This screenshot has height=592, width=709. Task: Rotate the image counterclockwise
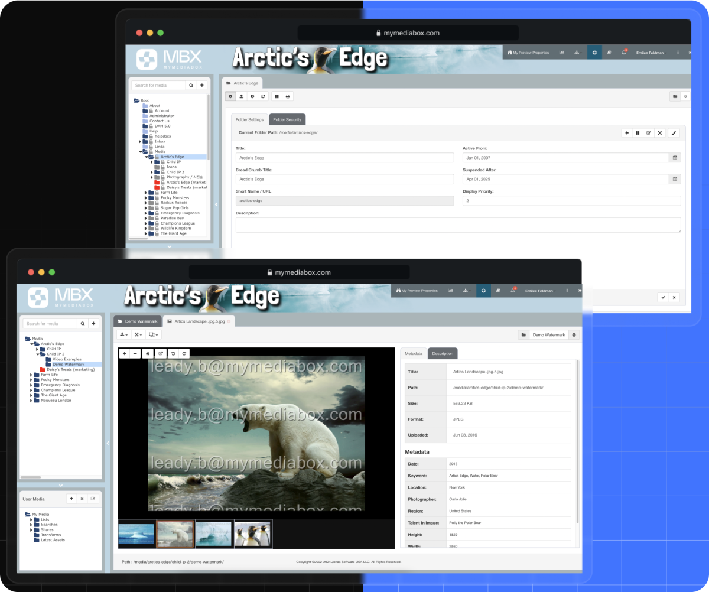pos(173,354)
